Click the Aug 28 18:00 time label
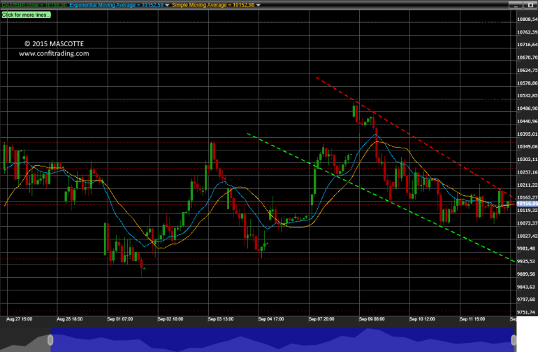 70,319
